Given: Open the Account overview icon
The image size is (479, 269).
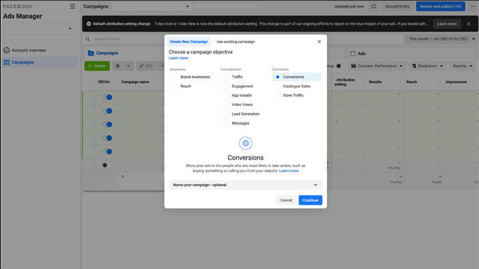Looking at the screenshot, I should click(x=6, y=50).
